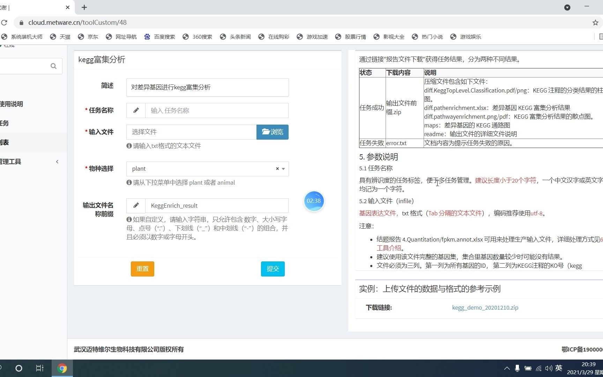Click the browser reload icon
The height and width of the screenshot is (377, 603).
(4, 23)
